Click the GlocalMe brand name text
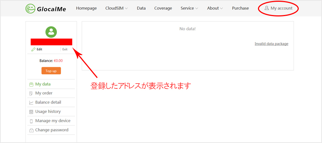 [52, 9]
